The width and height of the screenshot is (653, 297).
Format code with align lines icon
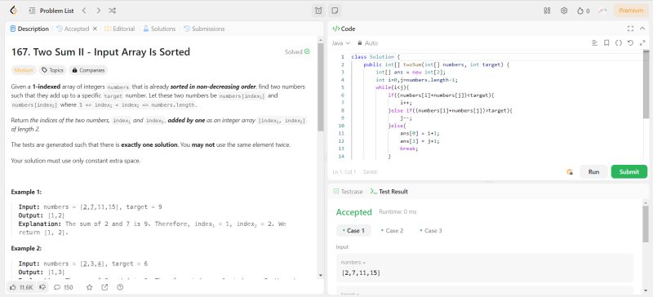point(595,43)
